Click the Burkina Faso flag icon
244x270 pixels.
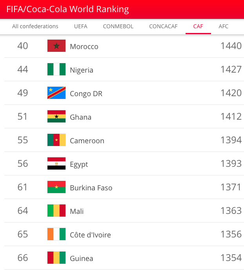coord(56,187)
